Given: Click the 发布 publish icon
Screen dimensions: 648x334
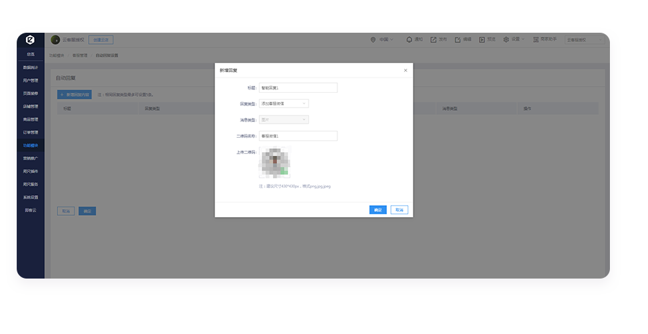Looking at the screenshot, I should (x=433, y=39).
